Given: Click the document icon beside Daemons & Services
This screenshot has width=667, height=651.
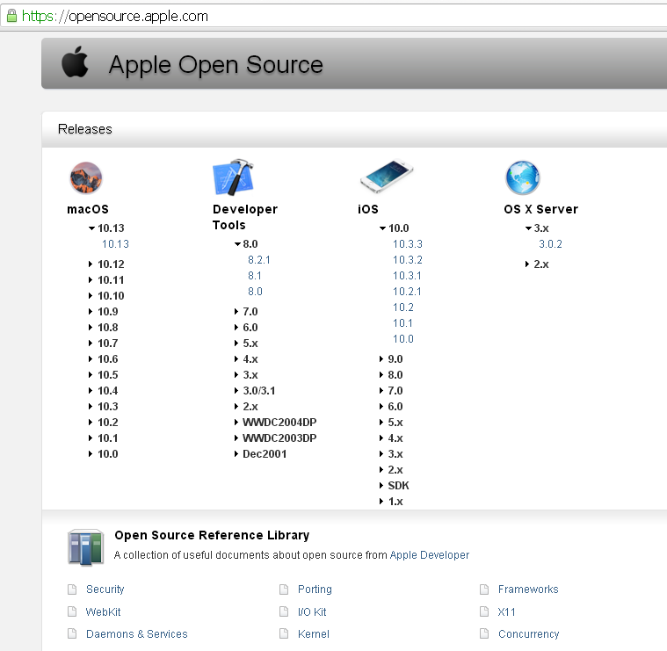Looking at the screenshot, I should pyautogui.click(x=72, y=633).
